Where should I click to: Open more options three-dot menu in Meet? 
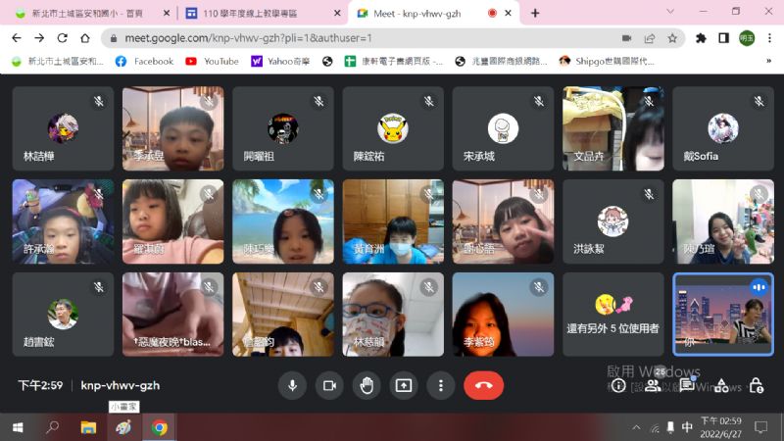(x=440, y=385)
